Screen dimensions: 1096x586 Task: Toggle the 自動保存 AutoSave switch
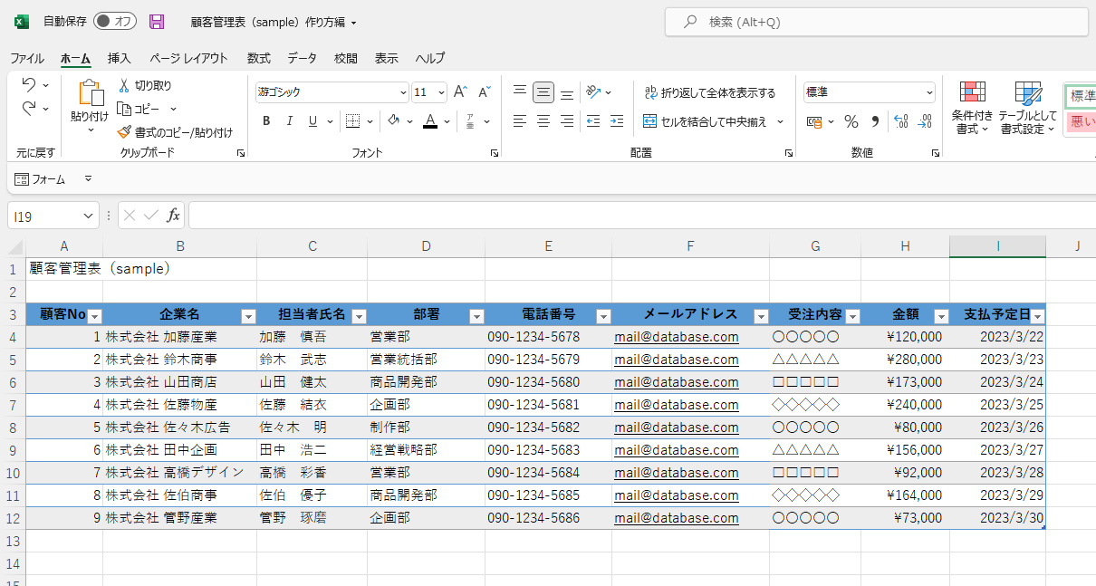click(114, 22)
